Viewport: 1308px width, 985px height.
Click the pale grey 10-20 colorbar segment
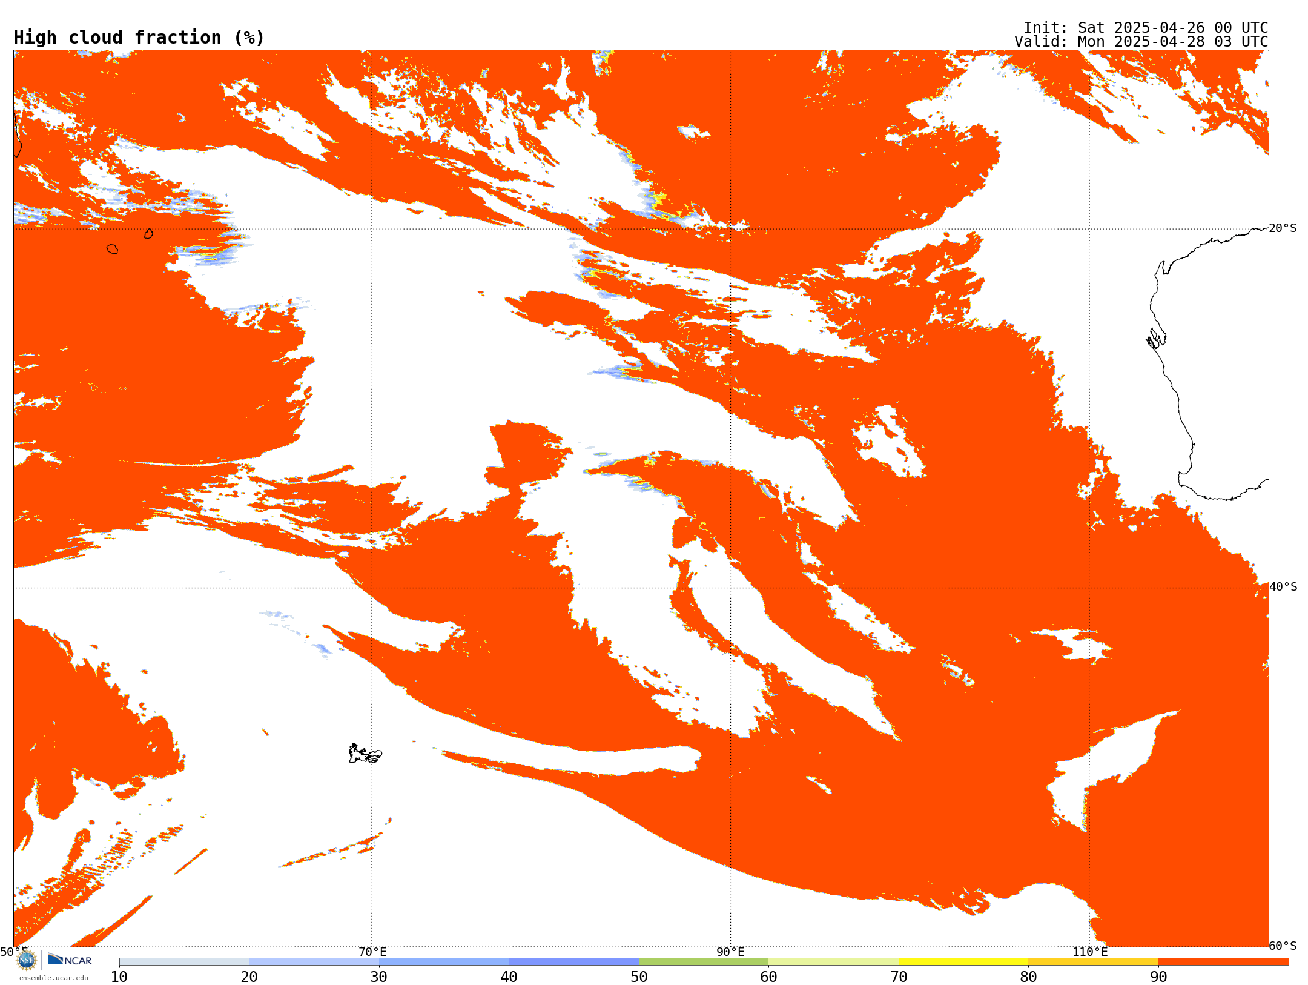pyautogui.click(x=184, y=962)
